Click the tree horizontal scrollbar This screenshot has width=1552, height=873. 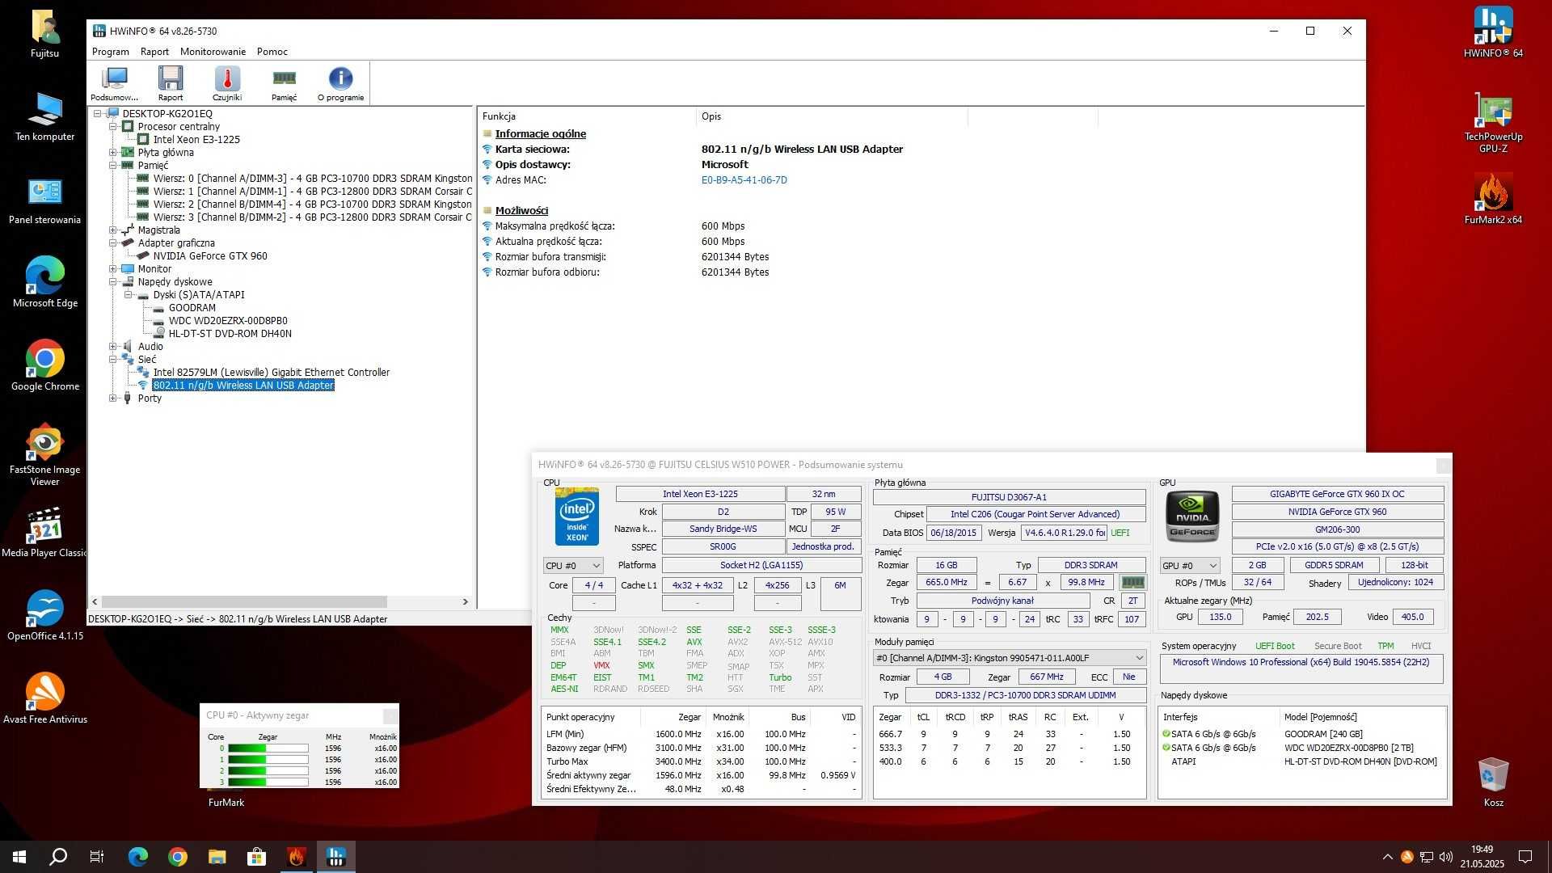(x=244, y=602)
